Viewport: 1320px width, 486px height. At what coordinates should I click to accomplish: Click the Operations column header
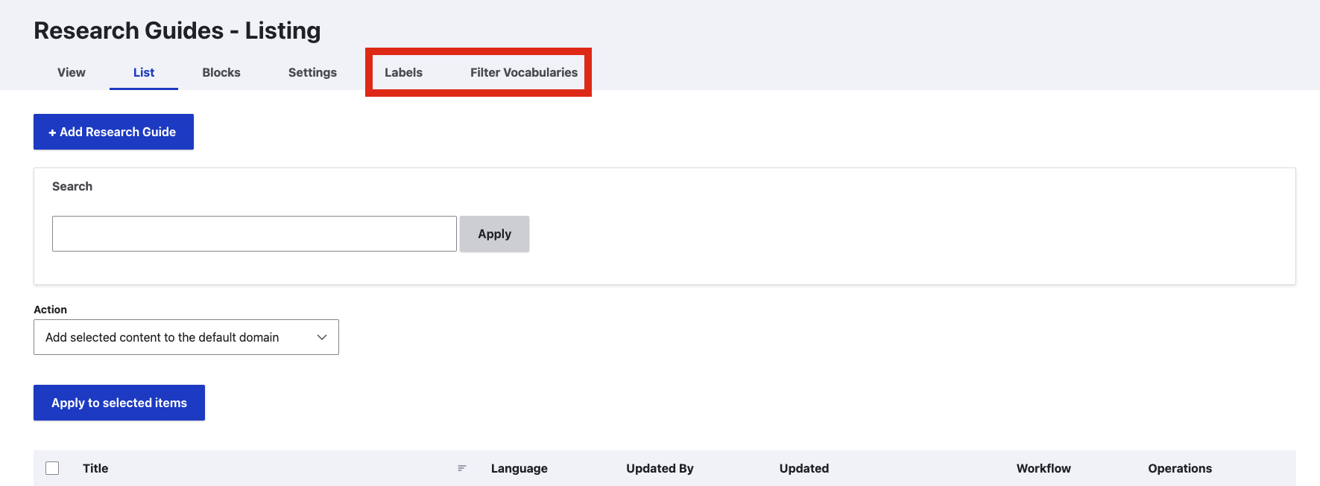click(x=1180, y=468)
